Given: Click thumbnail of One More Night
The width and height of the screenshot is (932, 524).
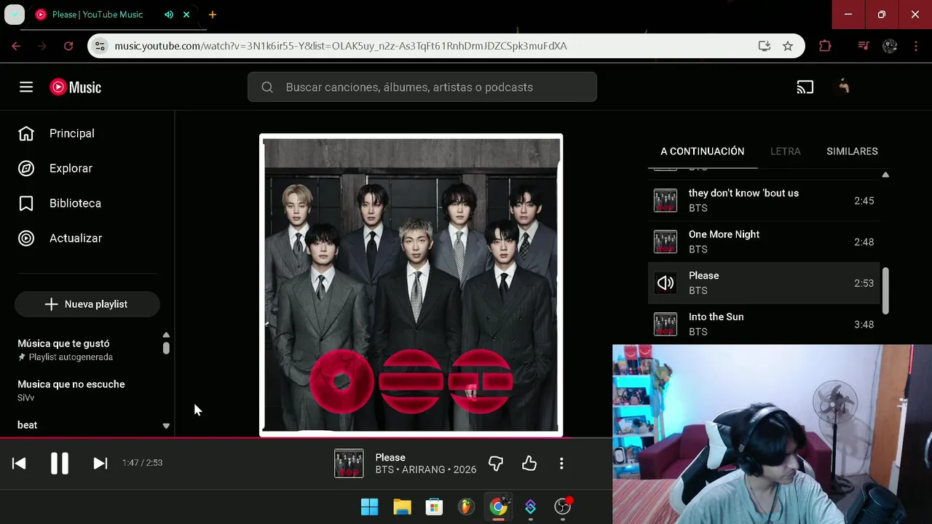Looking at the screenshot, I should [666, 242].
